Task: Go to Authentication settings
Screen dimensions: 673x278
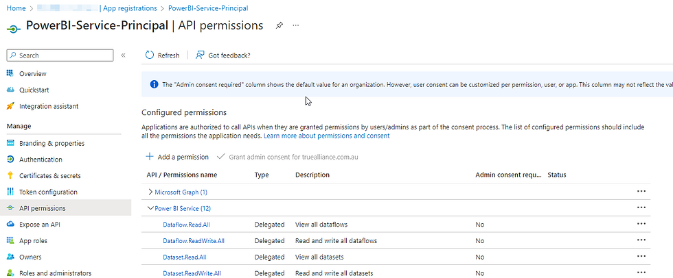Action: [41, 160]
